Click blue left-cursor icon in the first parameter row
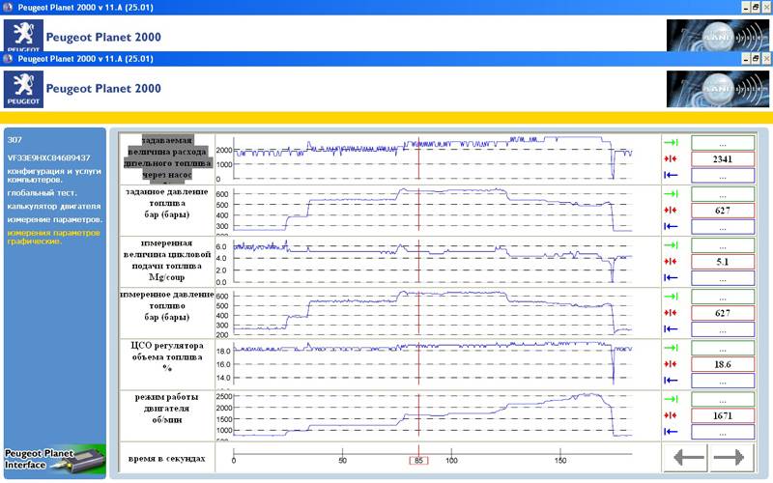This screenshot has width=773, height=483. pyautogui.click(x=669, y=176)
